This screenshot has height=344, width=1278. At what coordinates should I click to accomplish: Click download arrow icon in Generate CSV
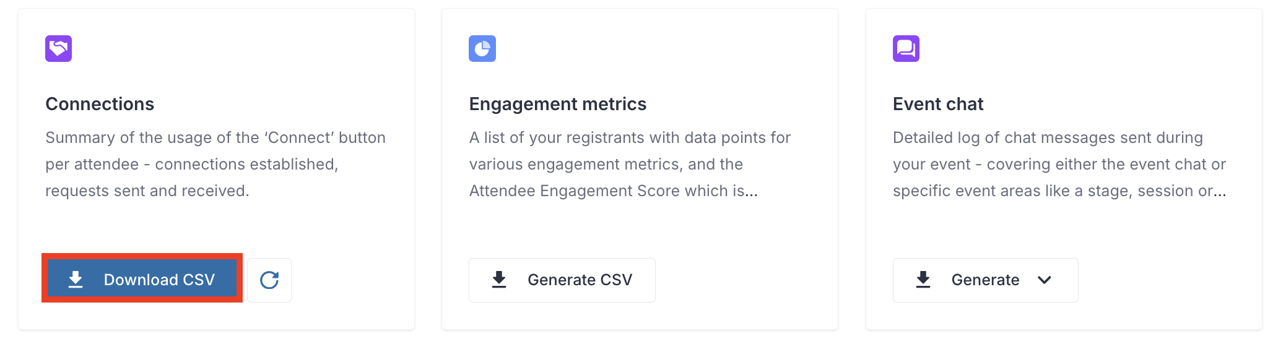click(499, 280)
